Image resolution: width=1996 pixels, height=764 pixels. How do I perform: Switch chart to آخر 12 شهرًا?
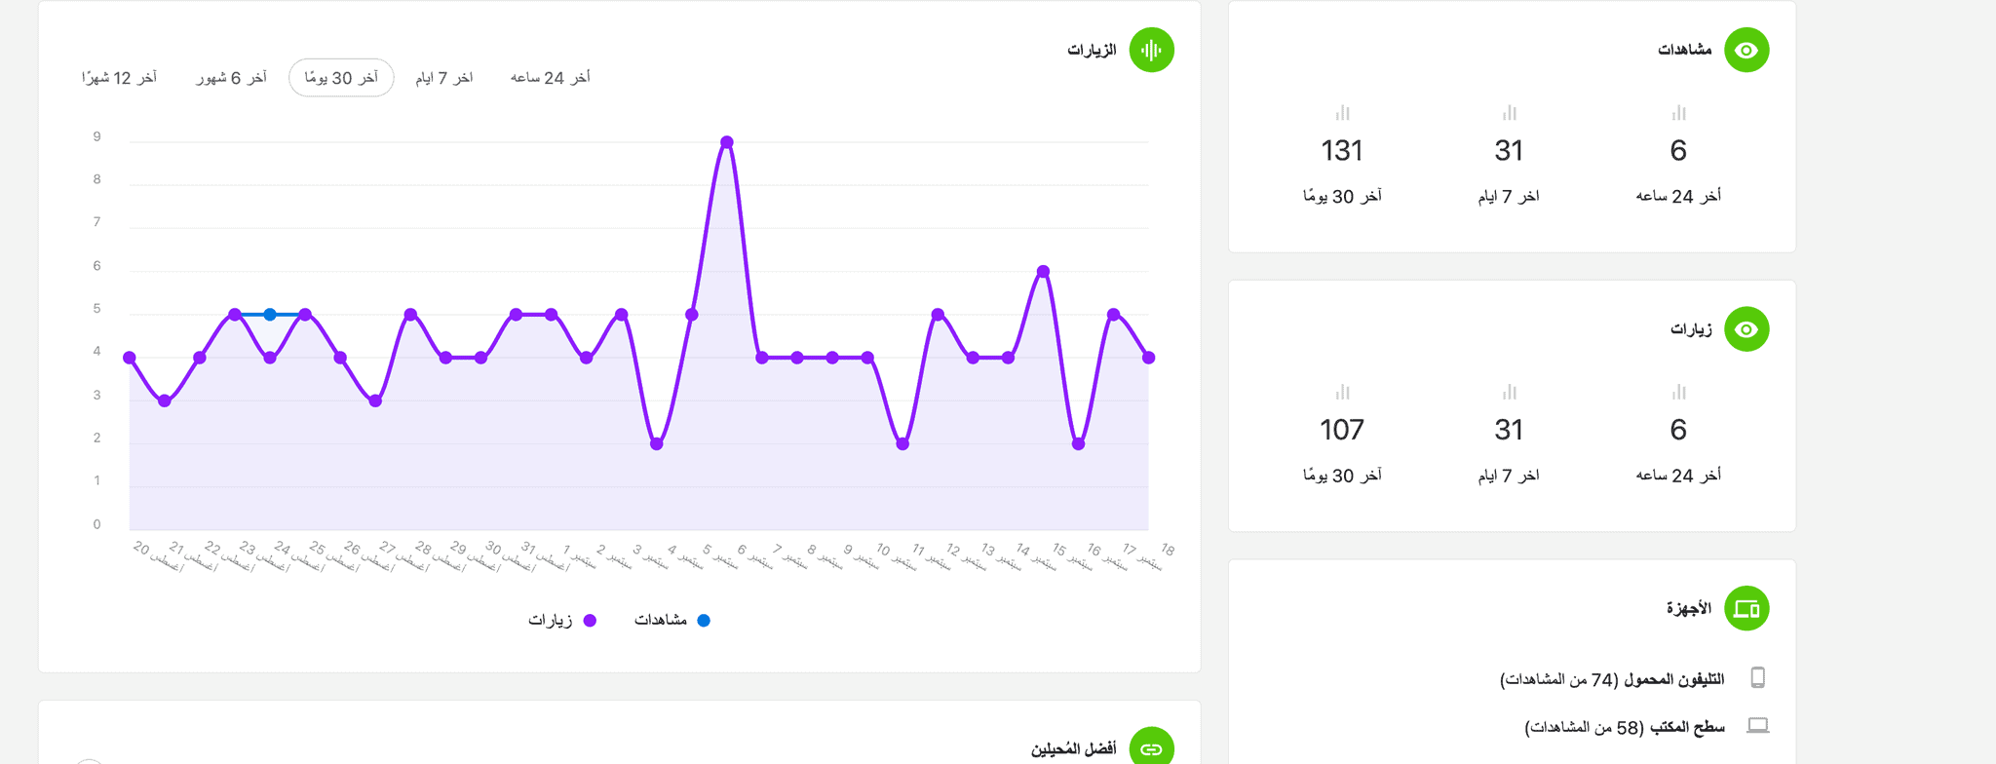click(119, 78)
